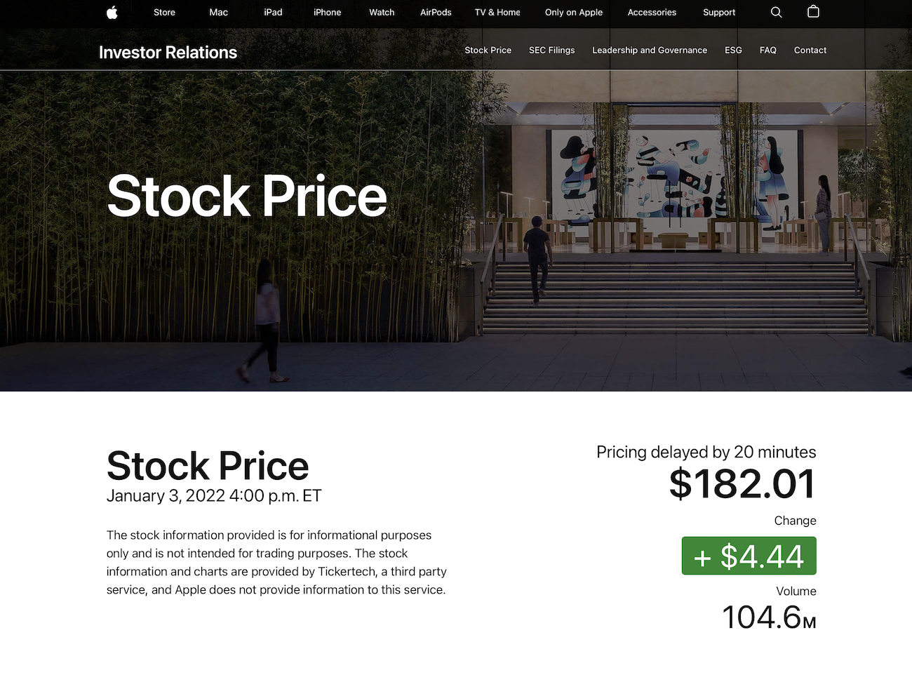Navigate to the Support page
This screenshot has width=912, height=682.
[719, 12]
